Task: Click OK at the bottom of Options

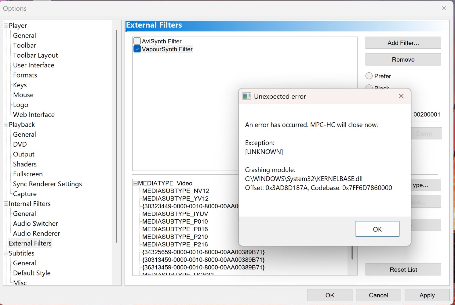Action: (x=330, y=295)
